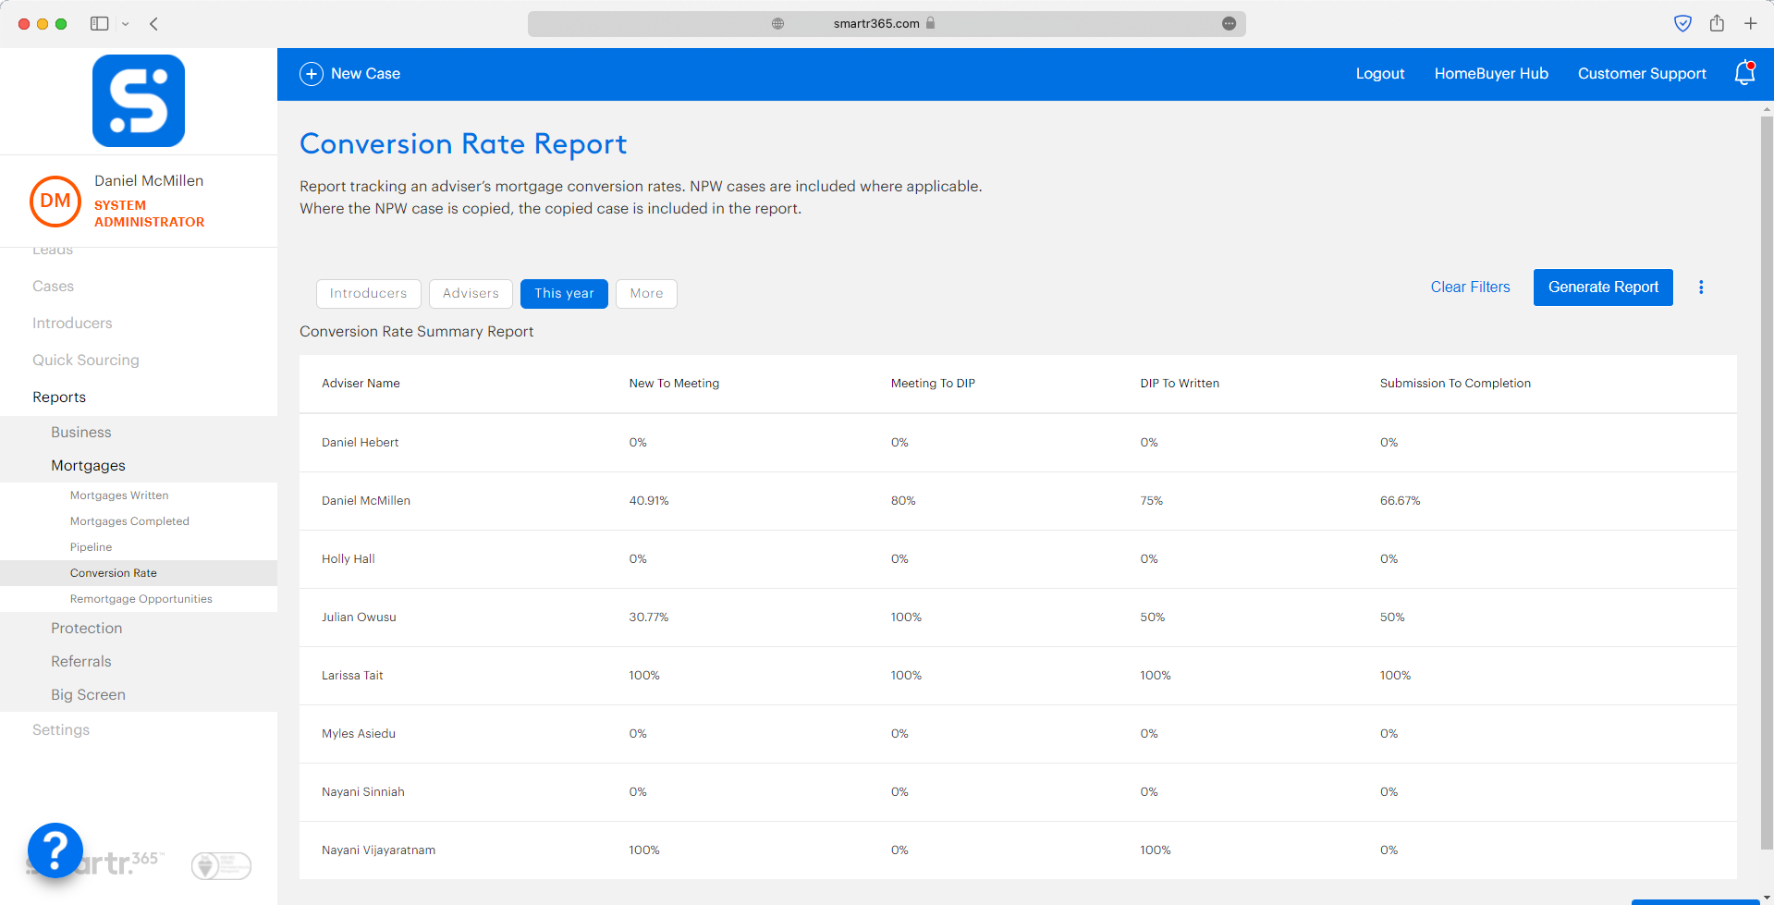Collapse the Reports sidebar section
This screenshot has height=905, width=1774.
(x=59, y=397)
